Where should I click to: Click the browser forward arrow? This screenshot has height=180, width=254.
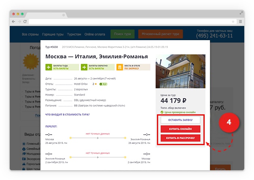coord(19,21)
